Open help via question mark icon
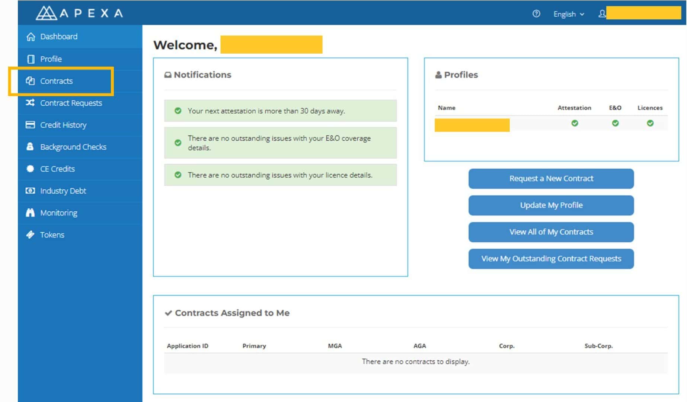The image size is (687, 402). point(536,14)
